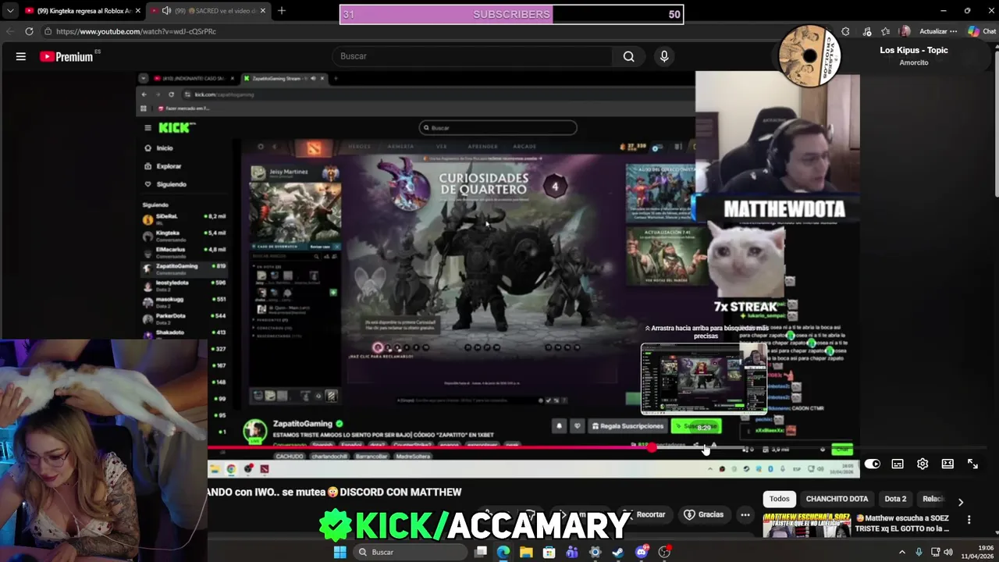The image size is (999, 562).
Task: Click the Gracias super thanks button
Action: pos(704,514)
